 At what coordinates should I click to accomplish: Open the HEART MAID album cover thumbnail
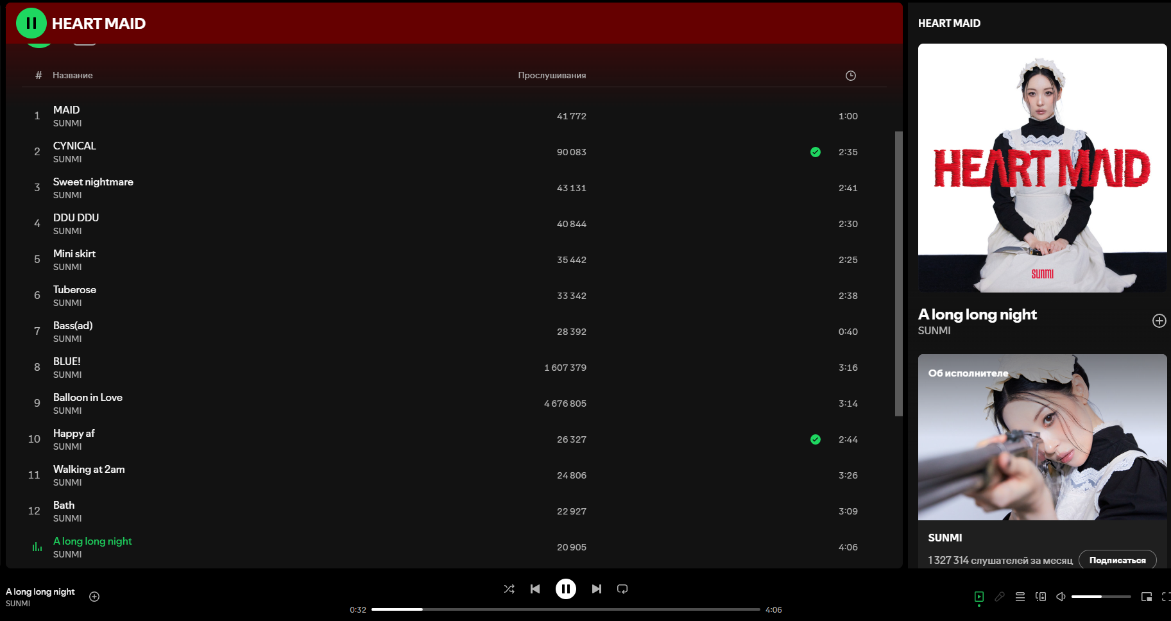[x=1042, y=168]
